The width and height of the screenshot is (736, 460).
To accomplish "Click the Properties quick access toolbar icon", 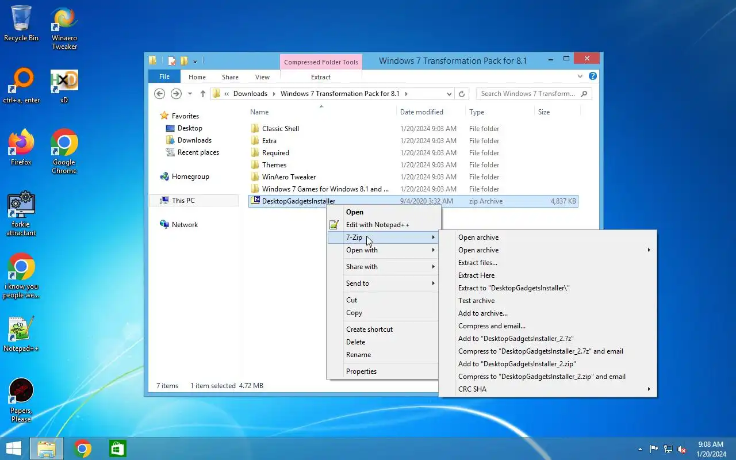I will click(172, 61).
